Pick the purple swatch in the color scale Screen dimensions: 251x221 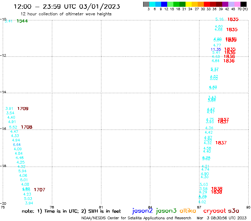[x=225, y=4]
